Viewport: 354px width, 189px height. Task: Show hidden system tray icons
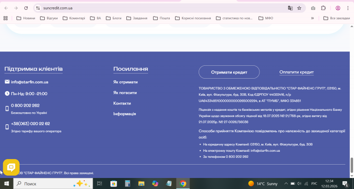tap(286, 183)
